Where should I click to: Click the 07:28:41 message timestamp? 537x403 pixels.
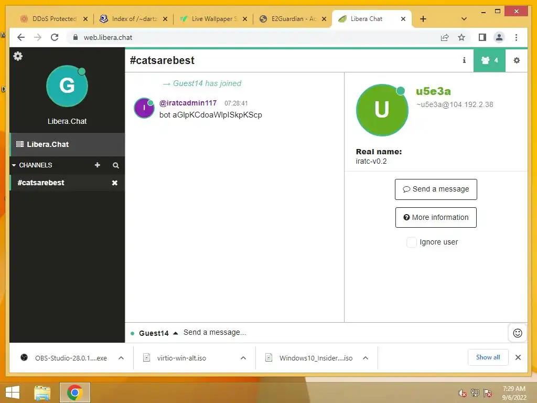click(236, 103)
